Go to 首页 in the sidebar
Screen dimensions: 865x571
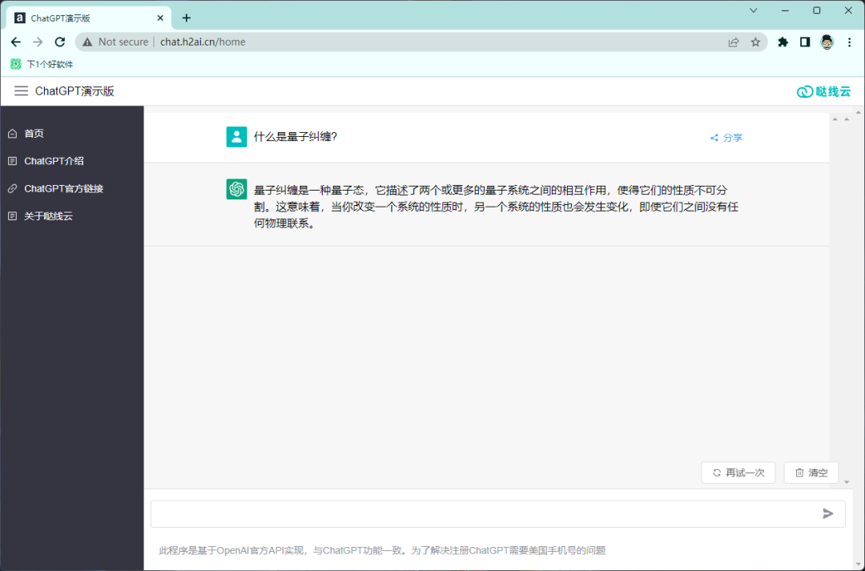pos(34,134)
